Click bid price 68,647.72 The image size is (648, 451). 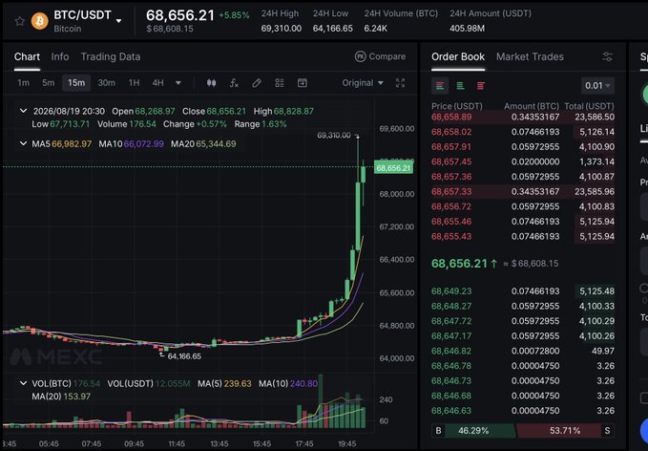[451, 321]
